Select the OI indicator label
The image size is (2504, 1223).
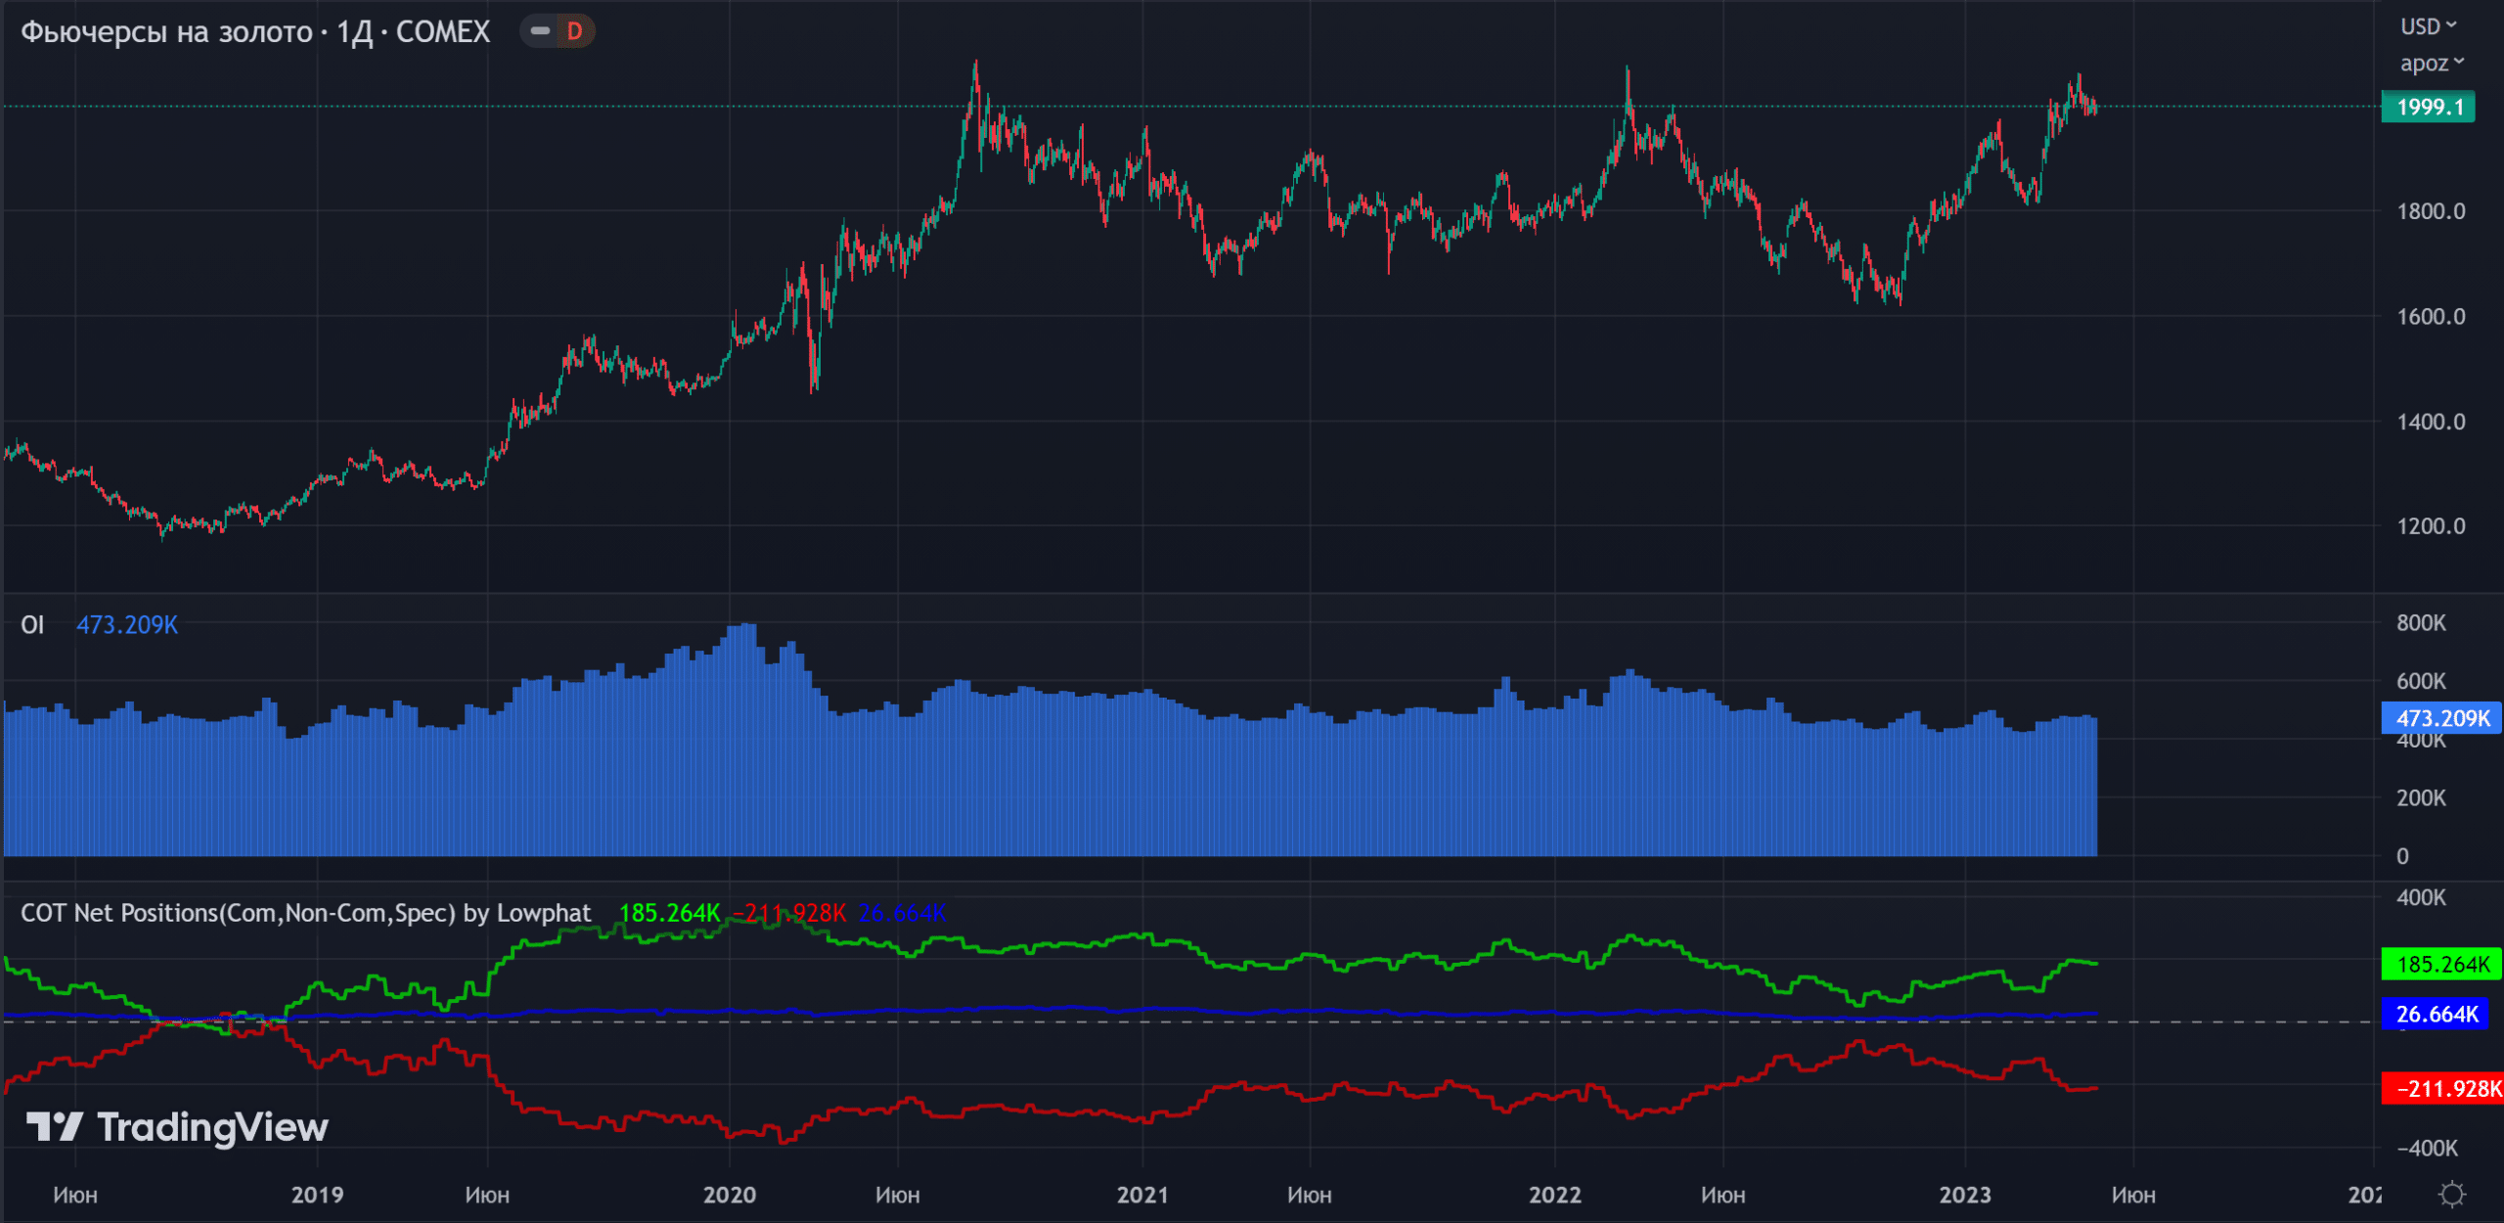pyautogui.click(x=32, y=625)
